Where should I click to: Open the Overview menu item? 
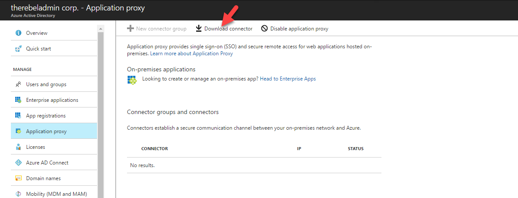(54, 33)
